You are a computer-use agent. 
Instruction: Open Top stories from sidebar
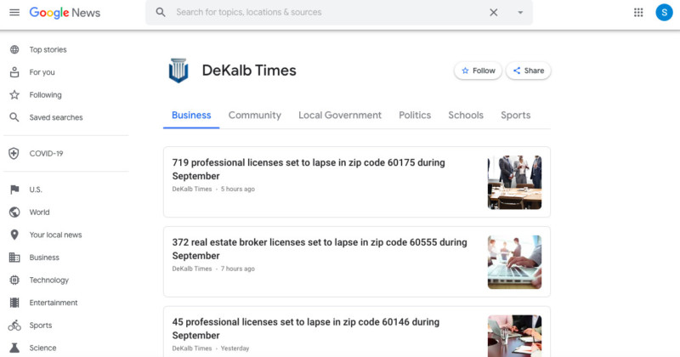pos(48,50)
